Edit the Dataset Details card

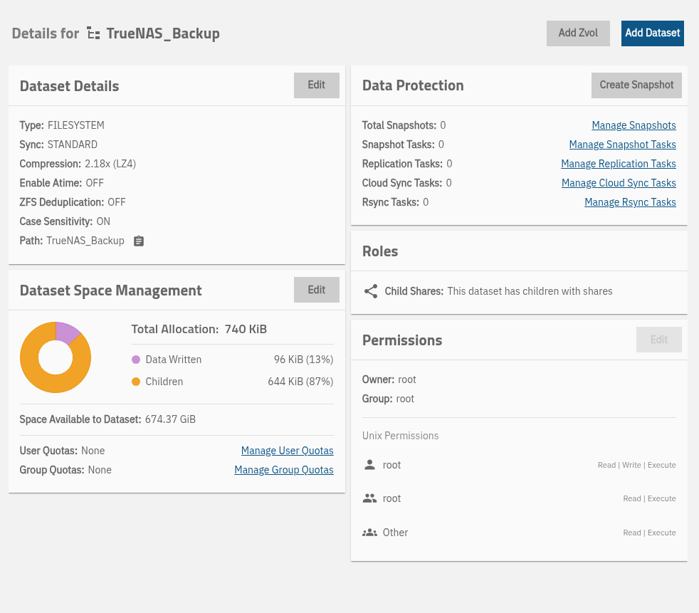(316, 85)
